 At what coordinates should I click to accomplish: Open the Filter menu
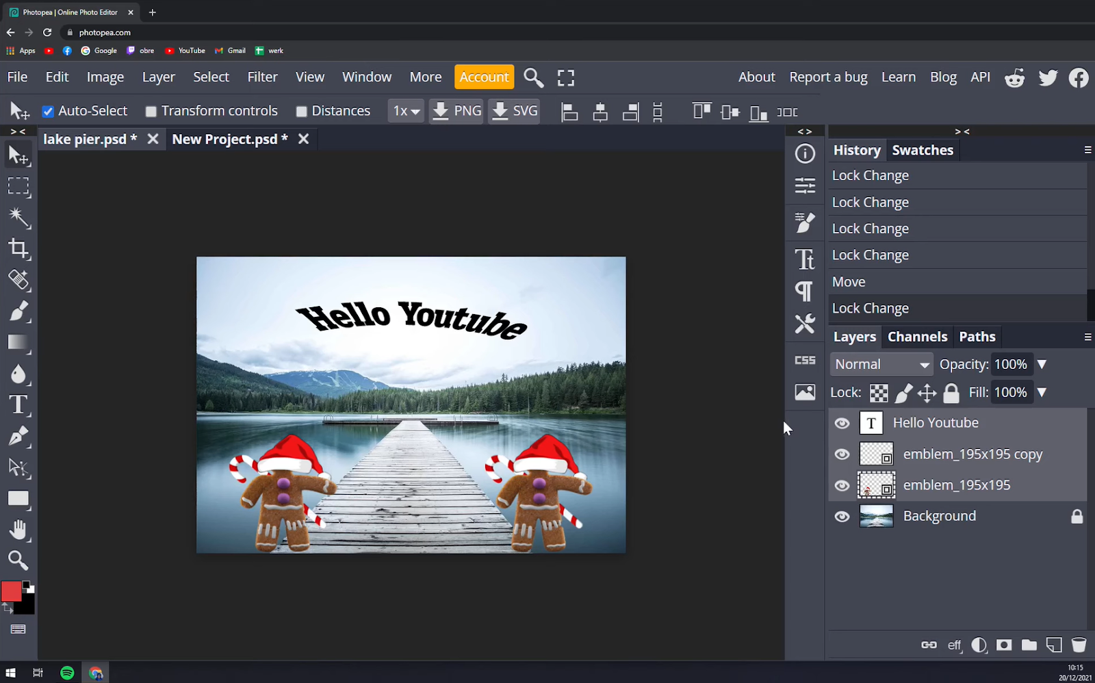pos(262,77)
